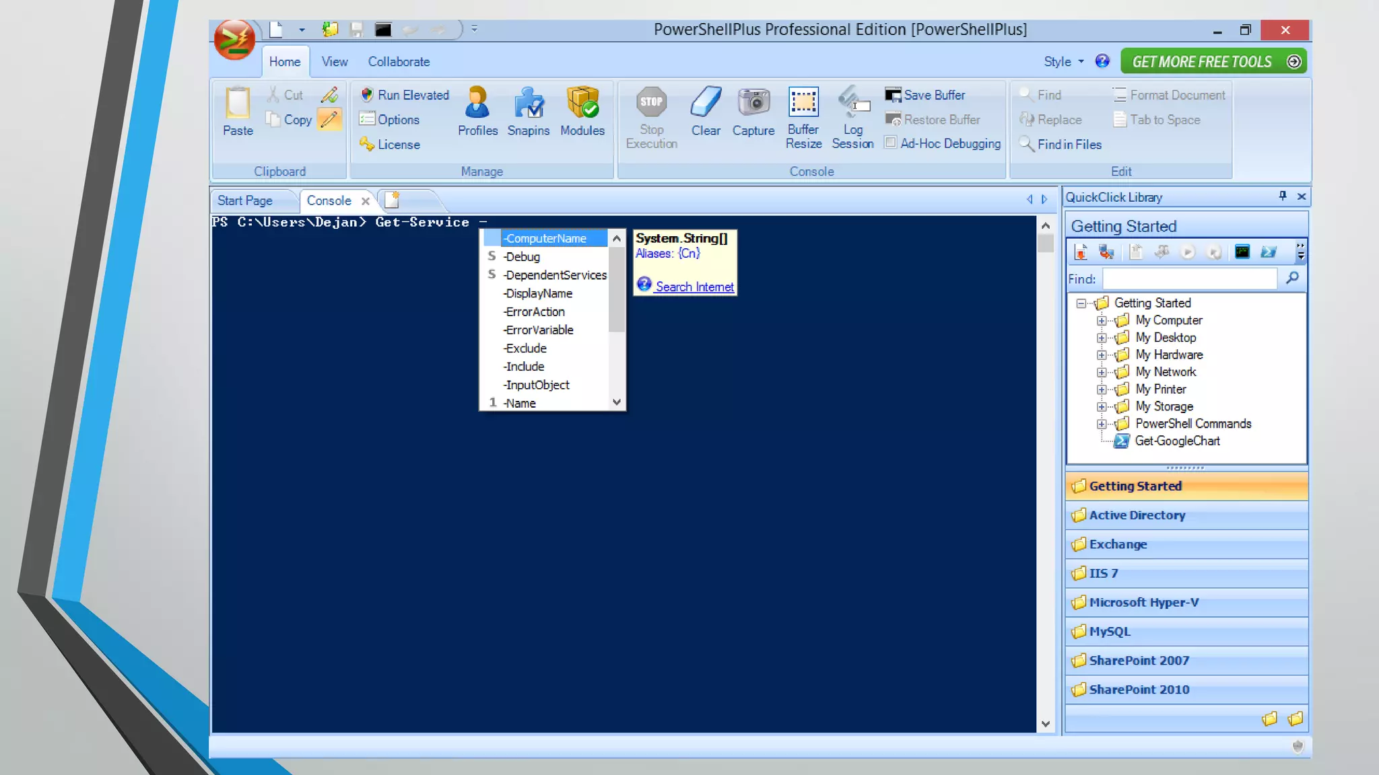This screenshot has width=1379, height=775.
Task: Open the Start Page tab
Action: [245, 200]
